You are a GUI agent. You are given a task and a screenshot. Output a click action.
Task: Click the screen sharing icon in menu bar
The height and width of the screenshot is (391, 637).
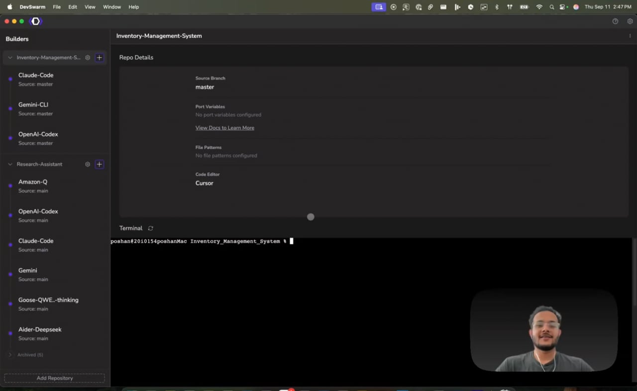379,7
